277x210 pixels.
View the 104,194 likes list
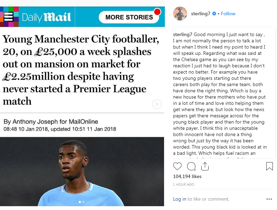tap(187, 177)
